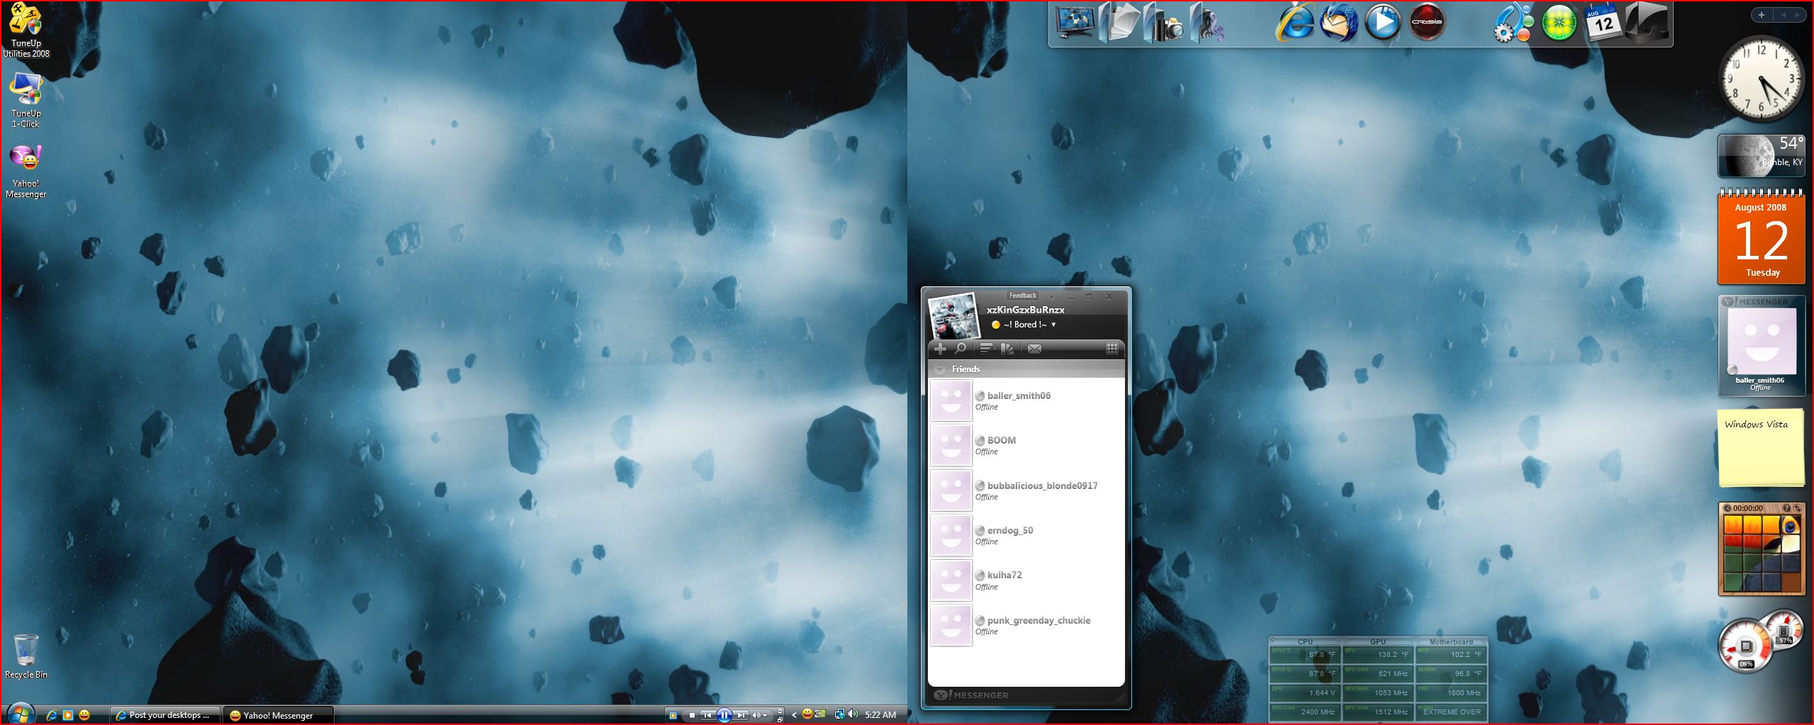Open contact list sort options icon
This screenshot has height=725, width=1814.
tap(986, 349)
